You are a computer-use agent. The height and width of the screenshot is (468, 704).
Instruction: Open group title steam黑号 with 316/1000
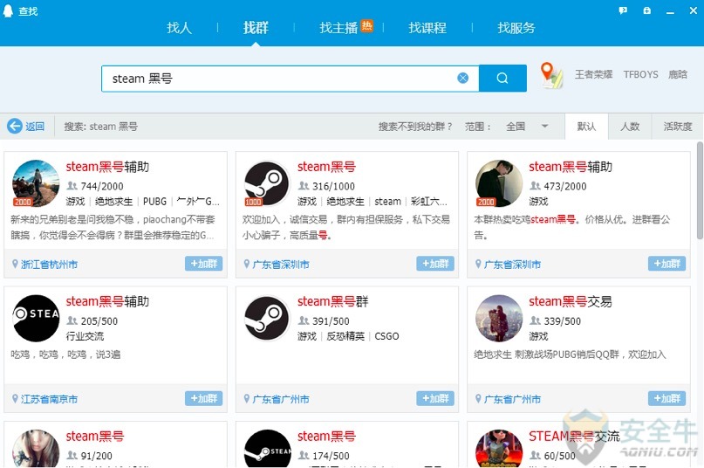(x=326, y=167)
